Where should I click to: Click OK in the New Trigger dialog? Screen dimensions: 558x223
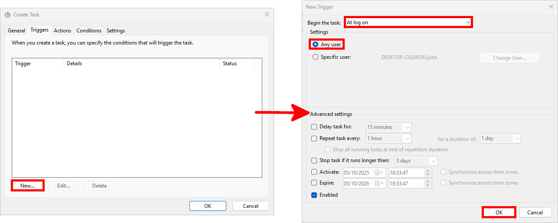(499, 212)
